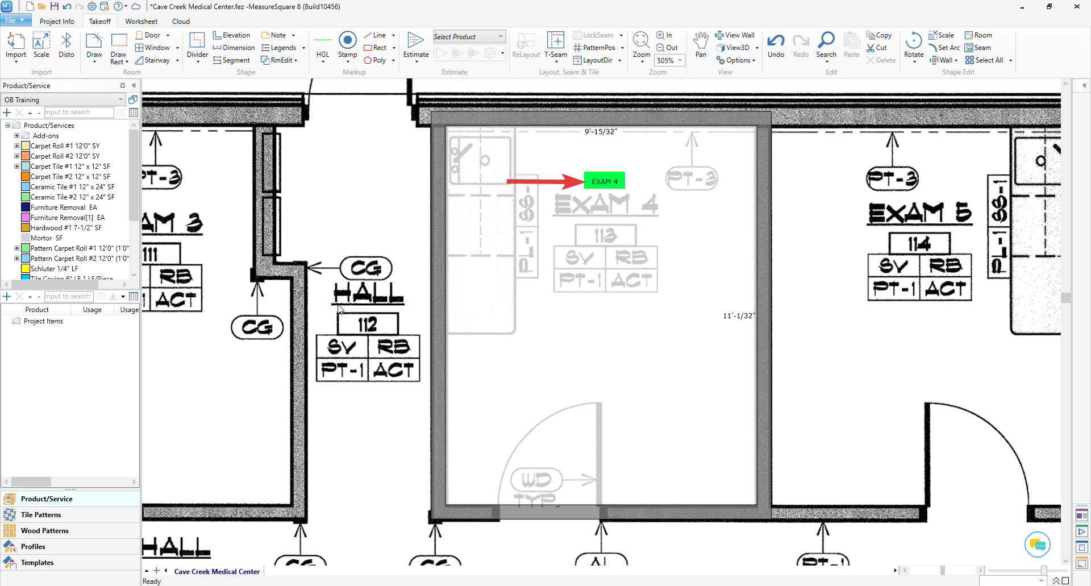Show the Templates panel
The width and height of the screenshot is (1091, 586).
coord(70,563)
